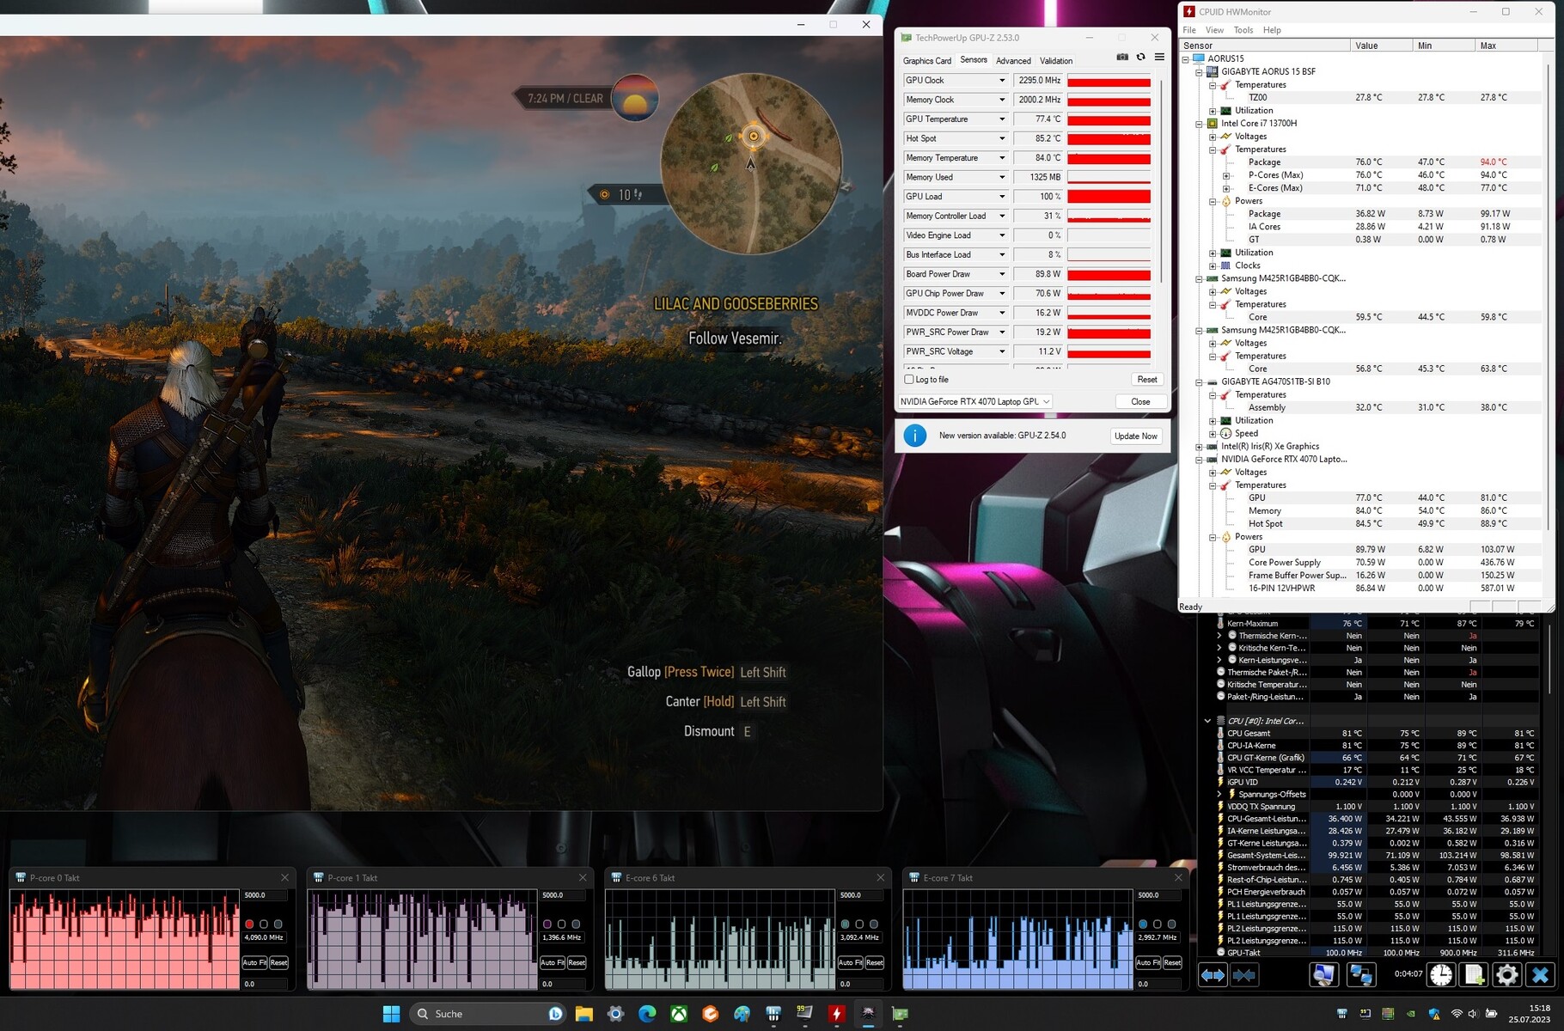The width and height of the screenshot is (1564, 1031).
Task: Reset HWiNFO elapsed time clock icon
Action: 1441,975
